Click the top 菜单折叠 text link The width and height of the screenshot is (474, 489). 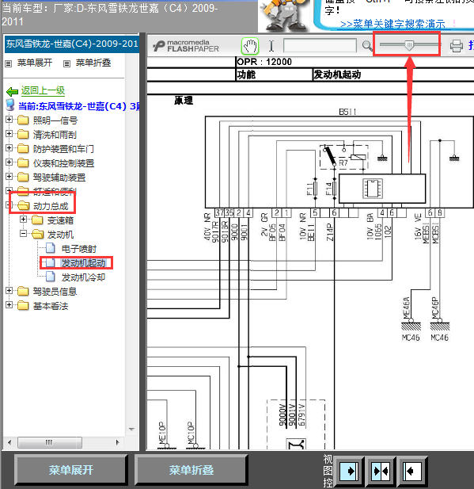tap(93, 63)
